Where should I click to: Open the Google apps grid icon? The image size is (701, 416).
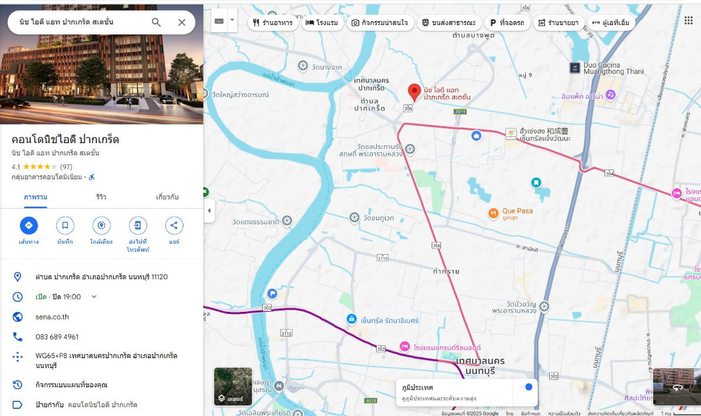(x=688, y=21)
